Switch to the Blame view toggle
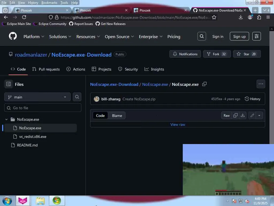The image size is (274, 206). point(117,116)
